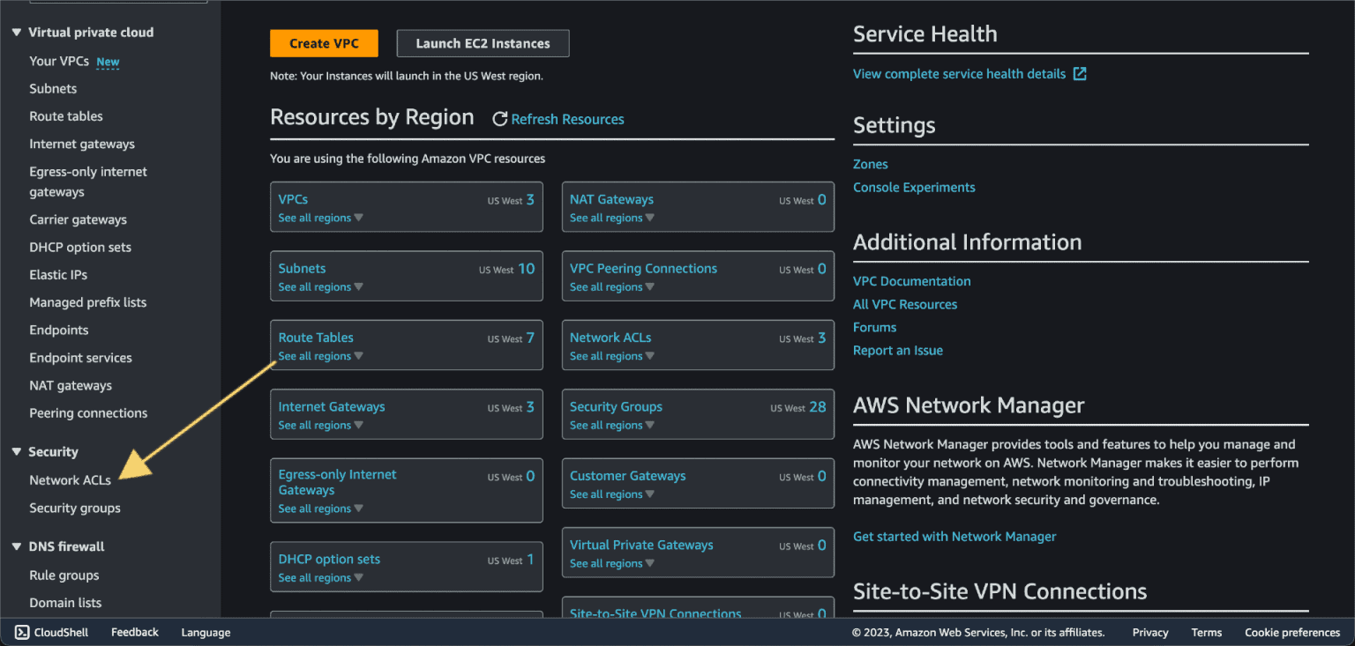Screen dimensions: 1355x646
Task: Click the external link icon beside service health details
Action: point(1080,74)
